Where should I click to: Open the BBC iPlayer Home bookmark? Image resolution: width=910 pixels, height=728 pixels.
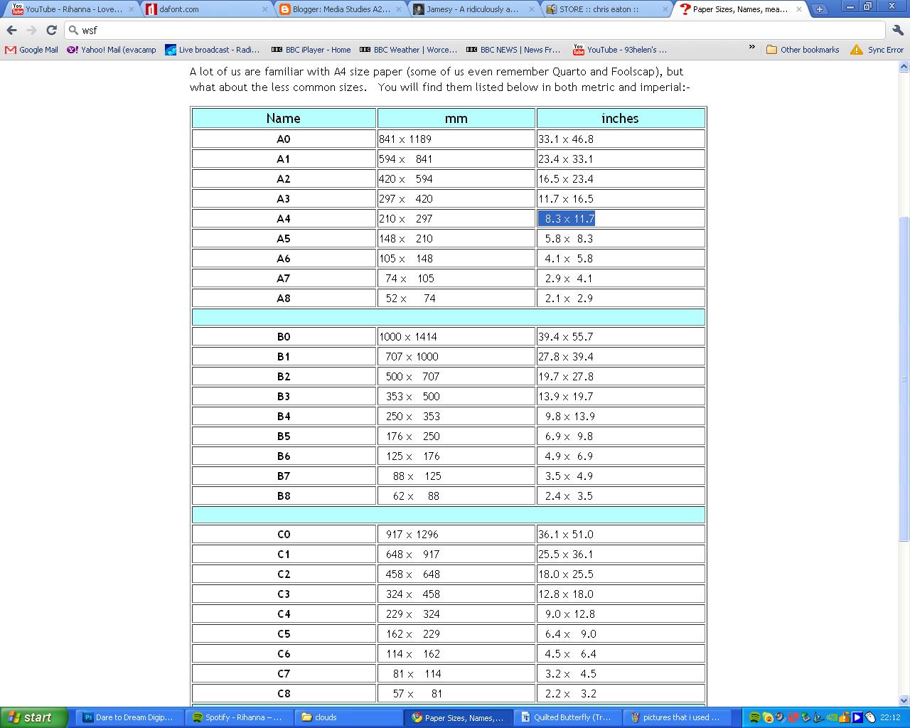click(x=311, y=50)
